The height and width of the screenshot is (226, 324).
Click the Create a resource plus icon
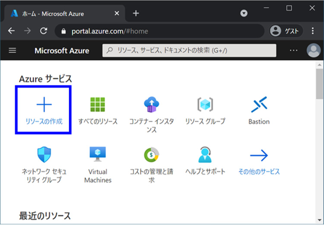[44, 104]
